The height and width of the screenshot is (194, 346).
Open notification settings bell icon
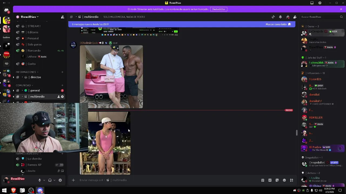[x=280, y=17]
